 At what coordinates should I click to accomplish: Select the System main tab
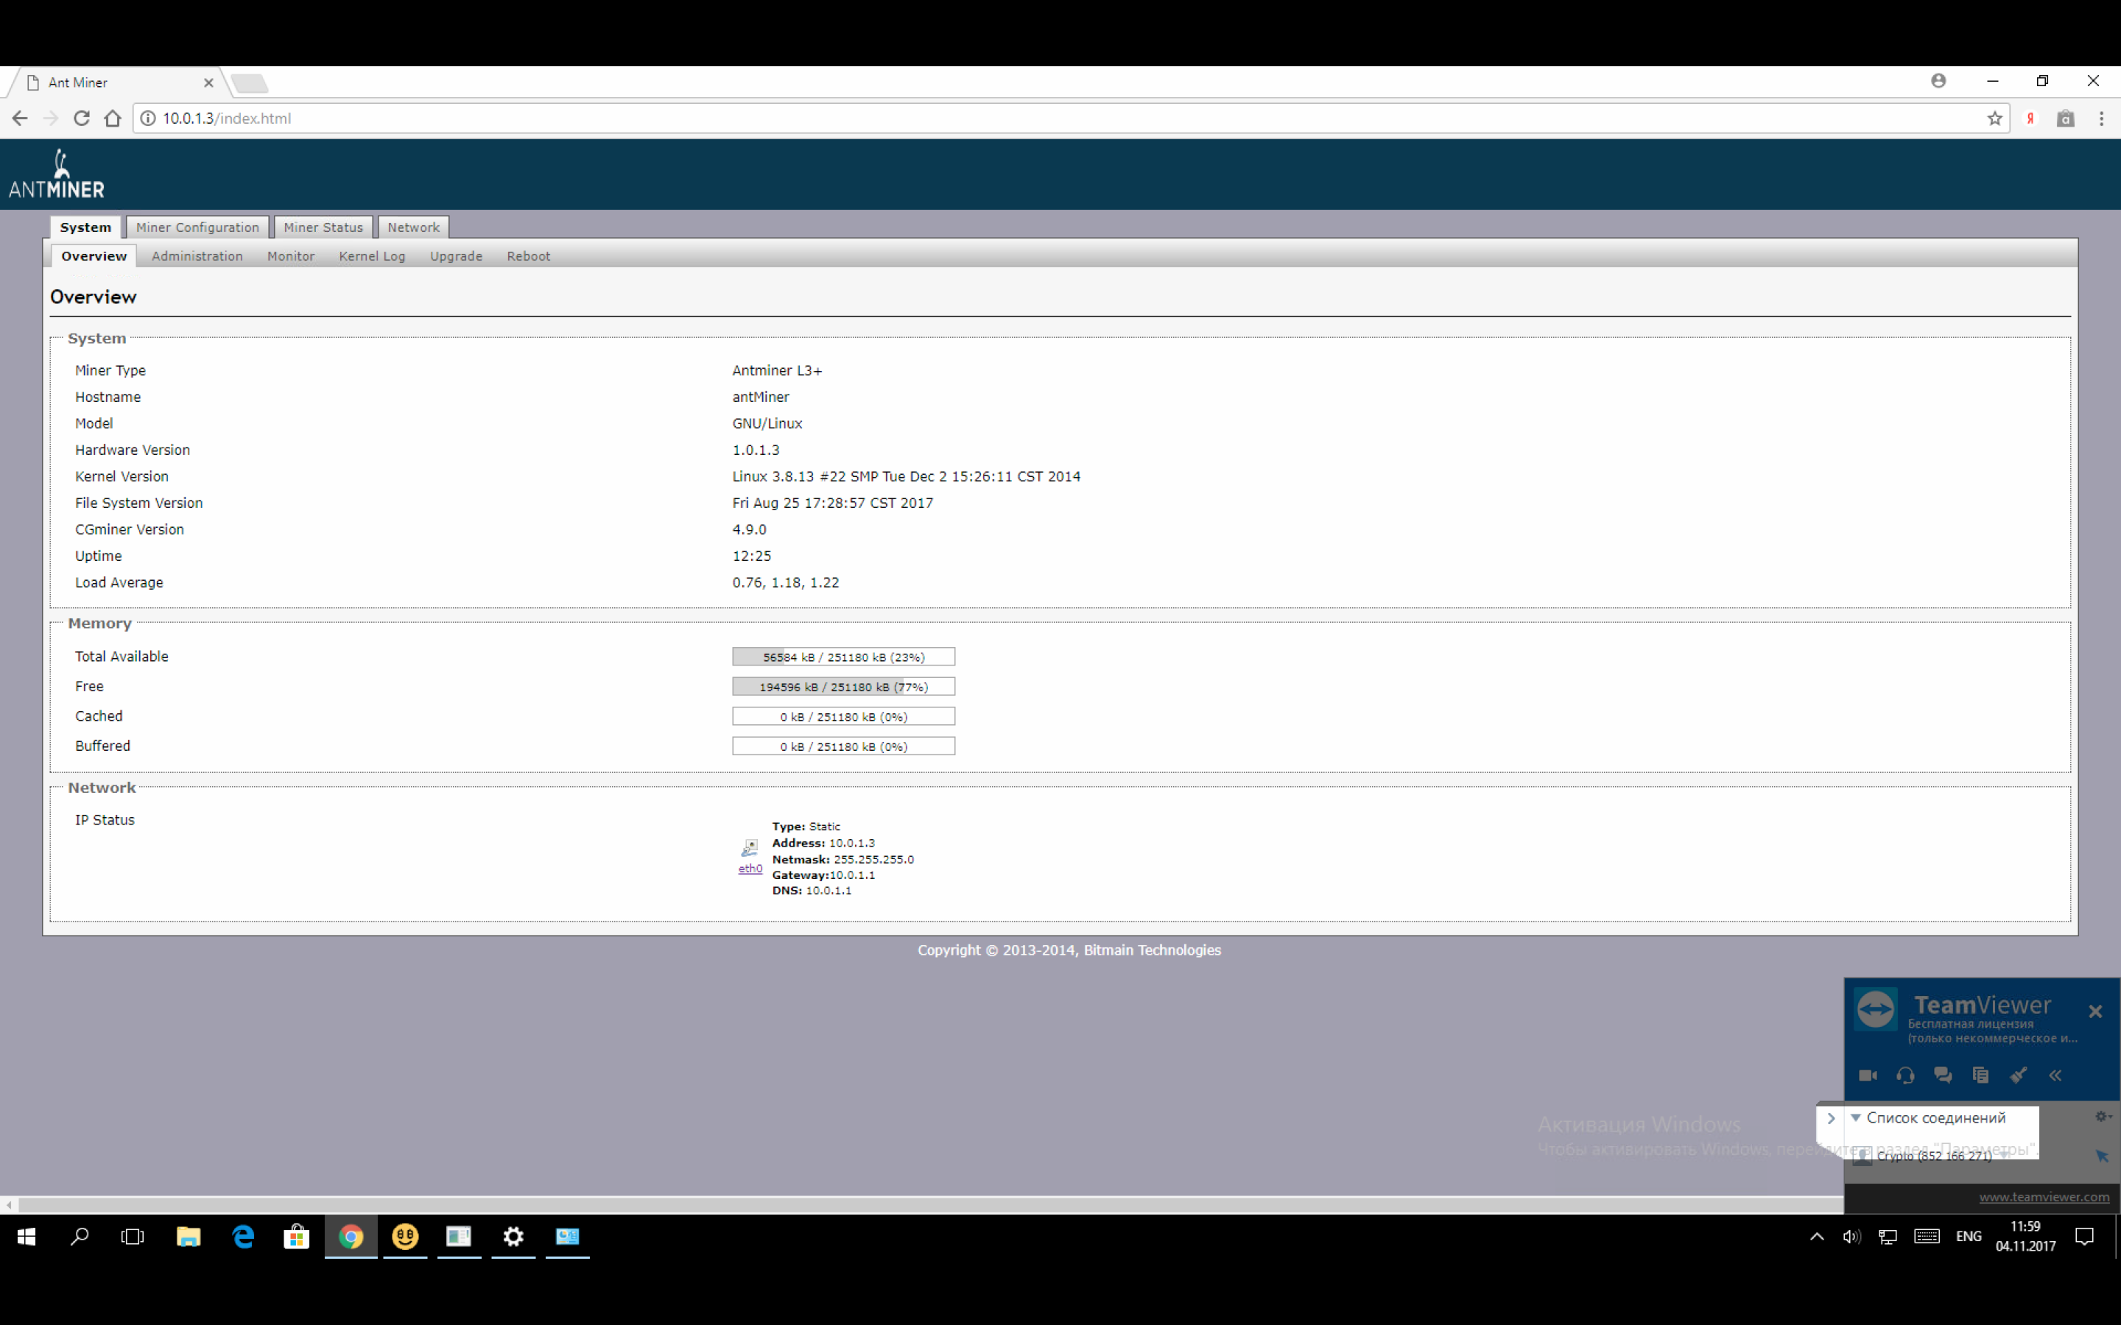point(85,227)
